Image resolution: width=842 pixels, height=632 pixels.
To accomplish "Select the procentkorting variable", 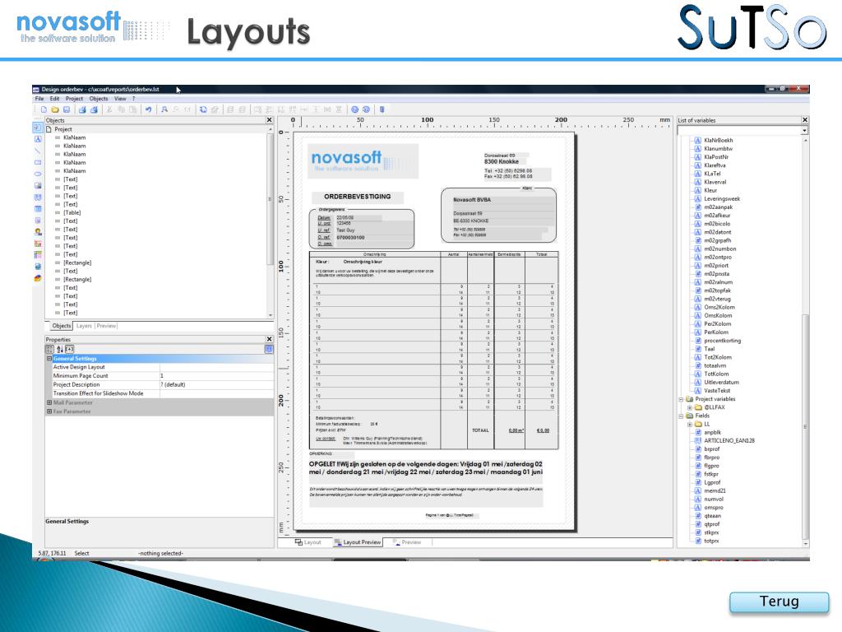I will point(722,341).
